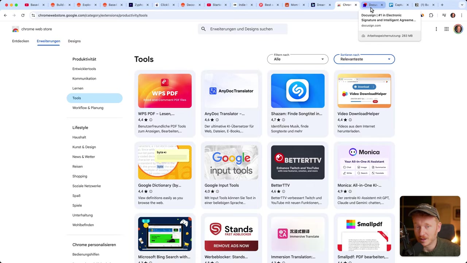Open the News & Wetter category
The width and height of the screenshot is (467, 263).
84,157
